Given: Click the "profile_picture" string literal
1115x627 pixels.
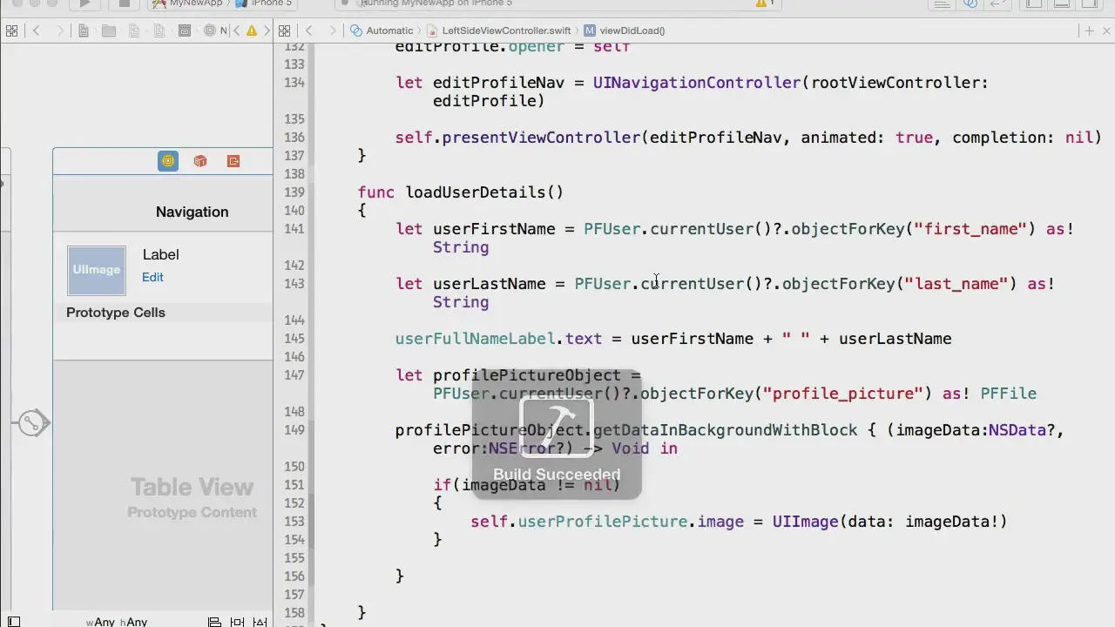Looking at the screenshot, I should [842, 394].
